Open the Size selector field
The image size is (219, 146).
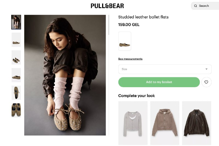(165, 69)
